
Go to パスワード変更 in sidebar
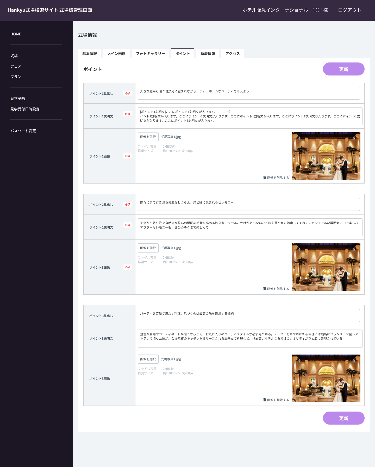[x=23, y=131]
